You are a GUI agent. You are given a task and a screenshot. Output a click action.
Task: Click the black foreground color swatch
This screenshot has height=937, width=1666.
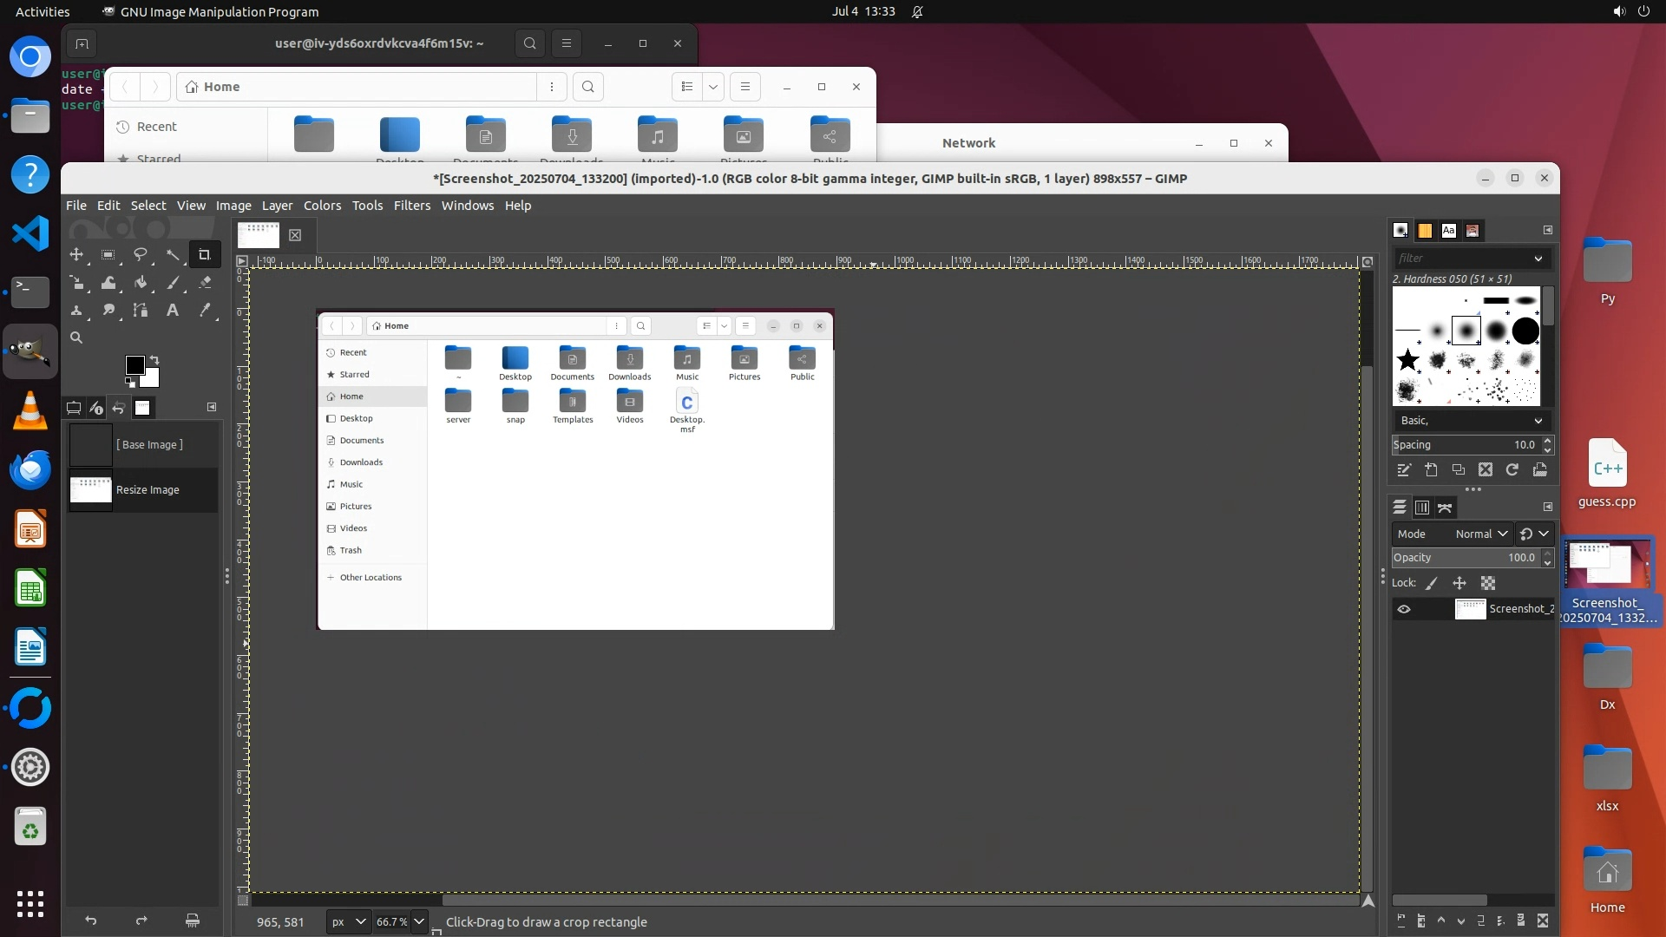tap(134, 365)
